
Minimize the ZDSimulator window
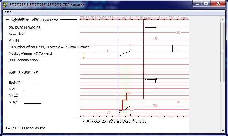198,4
